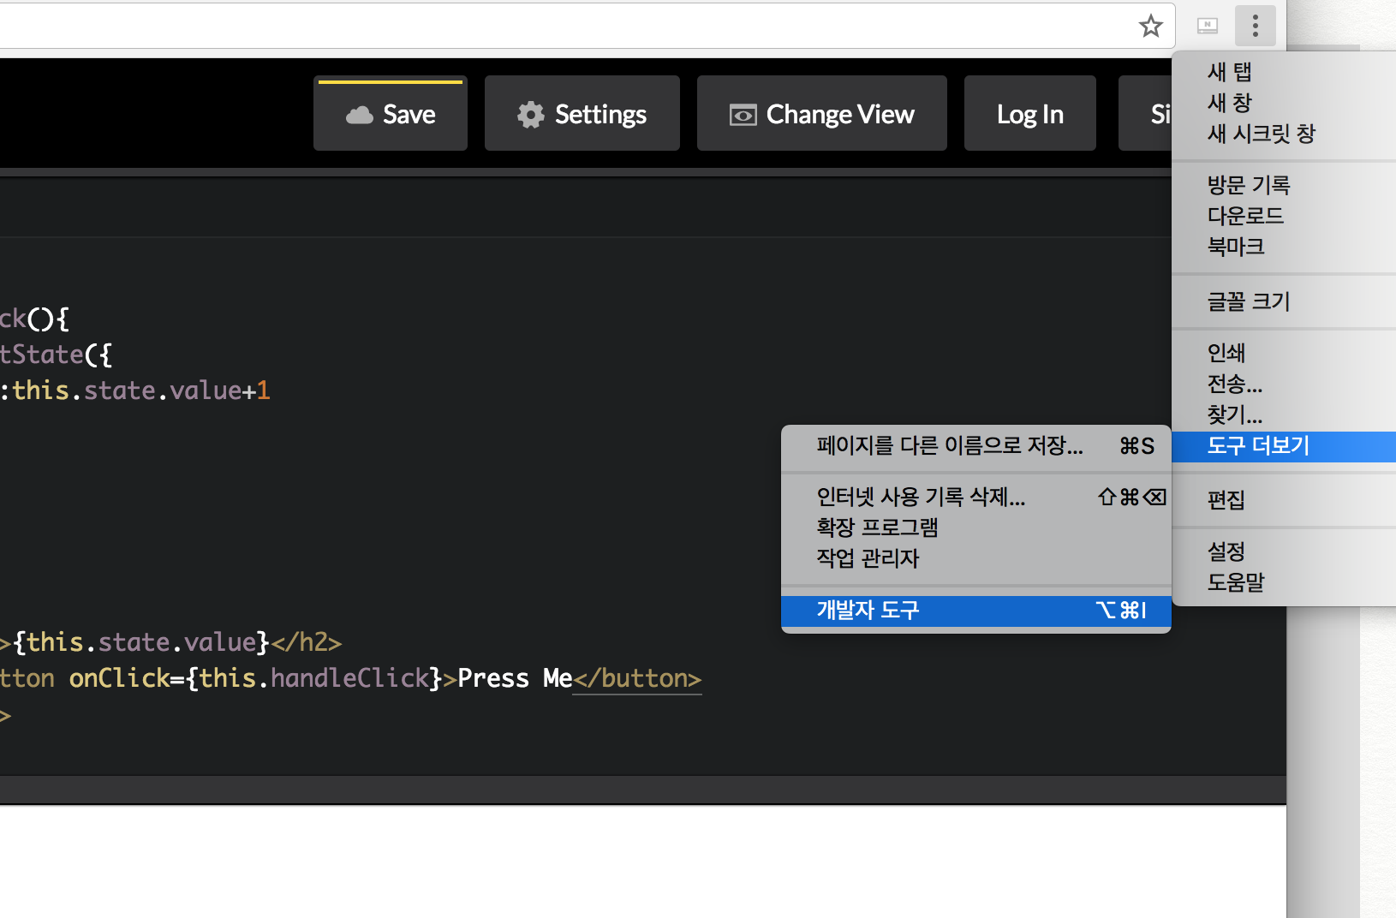The image size is (1396, 918).
Task: Click the browser address bar field
Action: point(588,26)
